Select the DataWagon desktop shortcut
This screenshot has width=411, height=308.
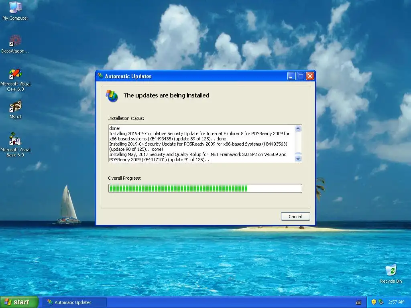pyautogui.click(x=15, y=44)
